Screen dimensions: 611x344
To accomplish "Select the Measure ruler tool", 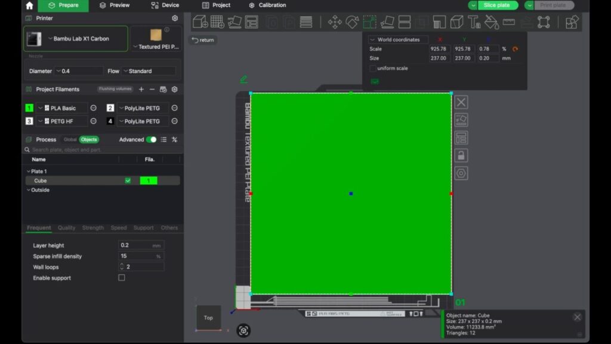I will pyautogui.click(x=509, y=22).
